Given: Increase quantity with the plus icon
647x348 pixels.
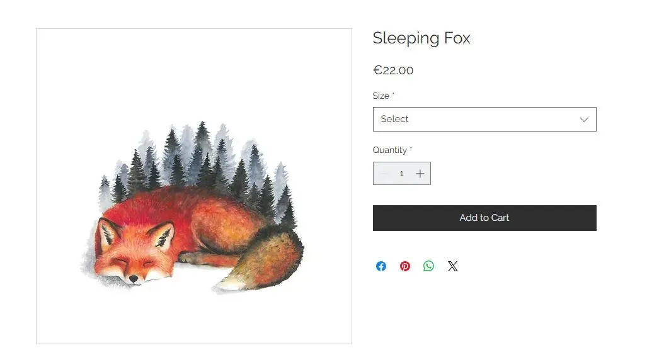Looking at the screenshot, I should pos(420,174).
